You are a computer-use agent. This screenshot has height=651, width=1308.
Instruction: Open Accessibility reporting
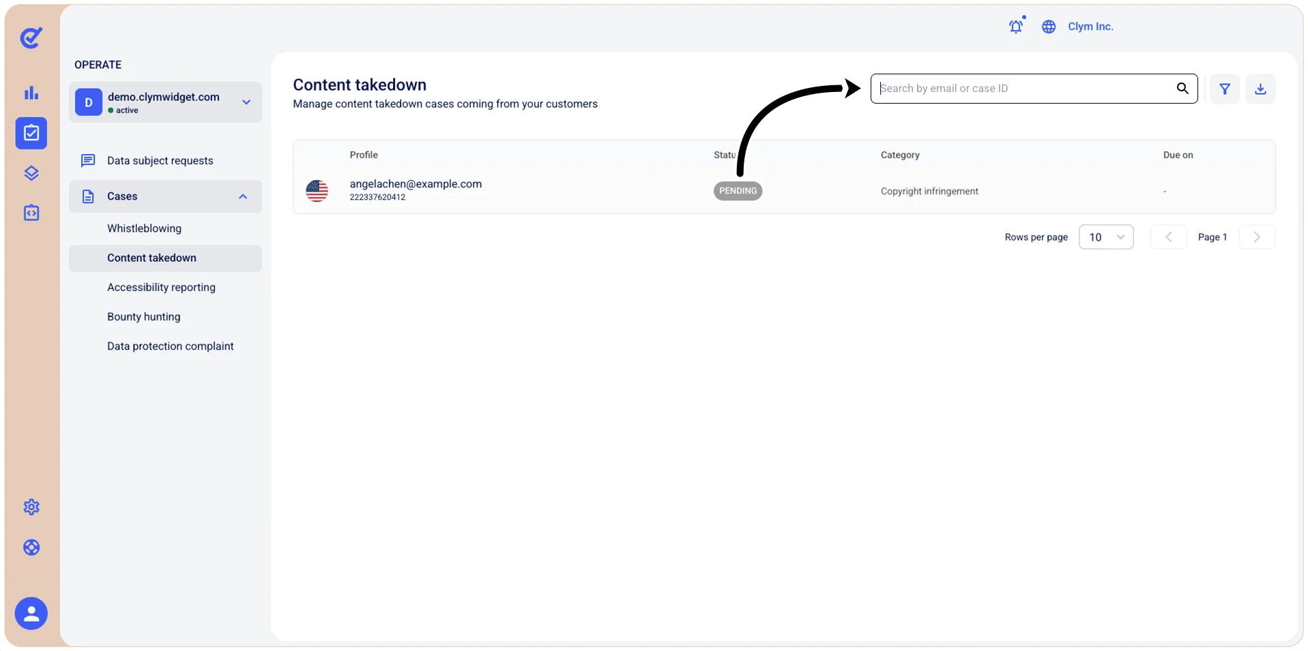[161, 288]
